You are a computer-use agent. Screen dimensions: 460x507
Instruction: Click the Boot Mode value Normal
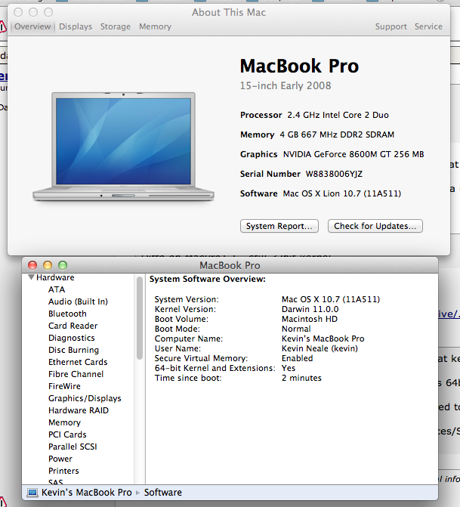coord(296,329)
